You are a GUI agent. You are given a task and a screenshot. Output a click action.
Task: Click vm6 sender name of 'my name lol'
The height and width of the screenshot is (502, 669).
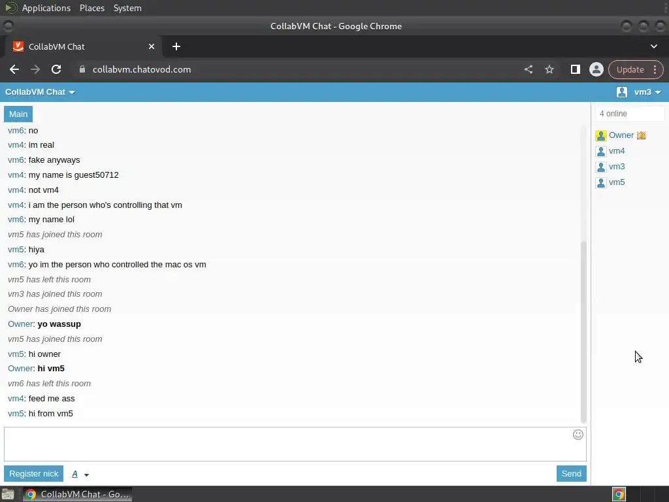tap(16, 220)
